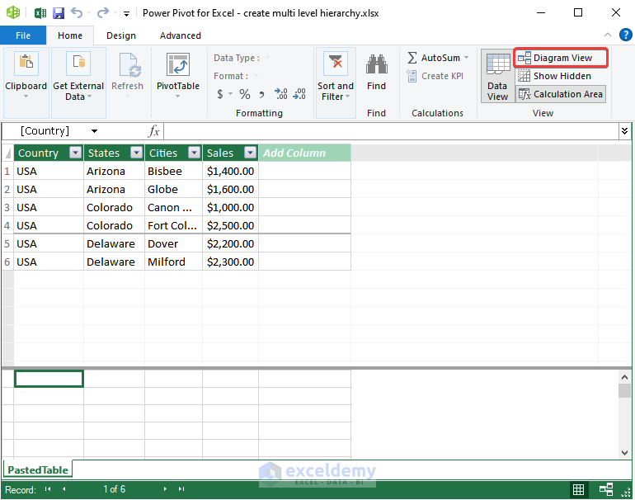The image size is (635, 500).
Task: Go to the next record
Action: (x=165, y=489)
